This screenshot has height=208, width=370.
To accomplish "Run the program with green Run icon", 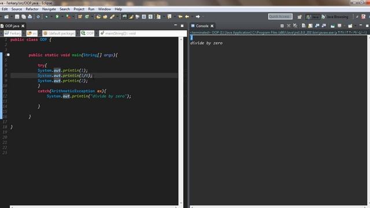I will click(57, 17).
